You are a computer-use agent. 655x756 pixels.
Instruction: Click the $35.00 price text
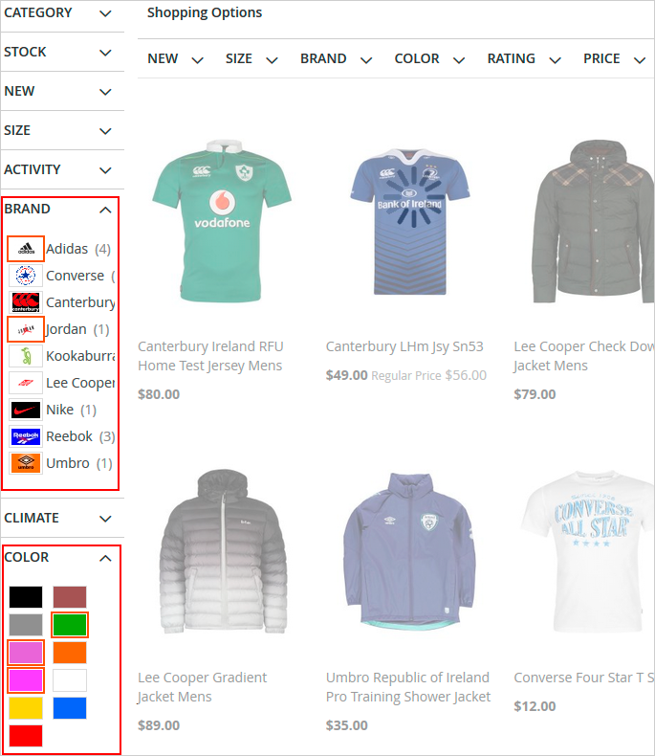347,725
